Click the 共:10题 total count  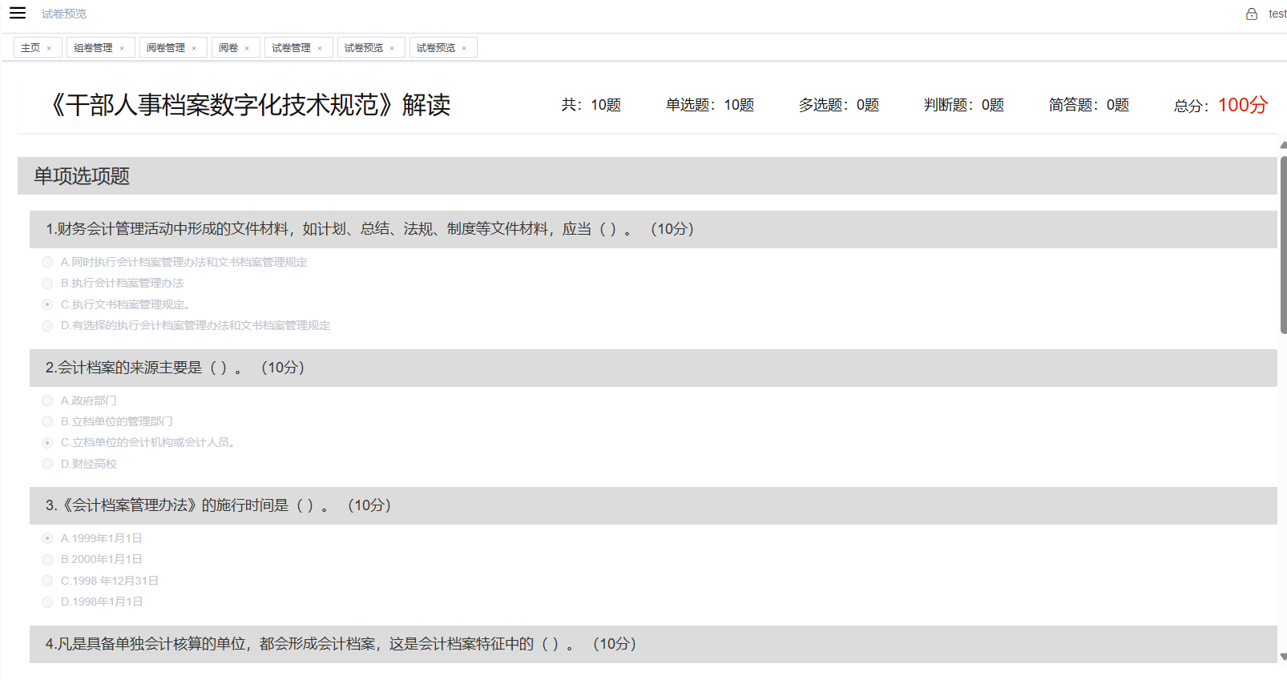tap(591, 105)
